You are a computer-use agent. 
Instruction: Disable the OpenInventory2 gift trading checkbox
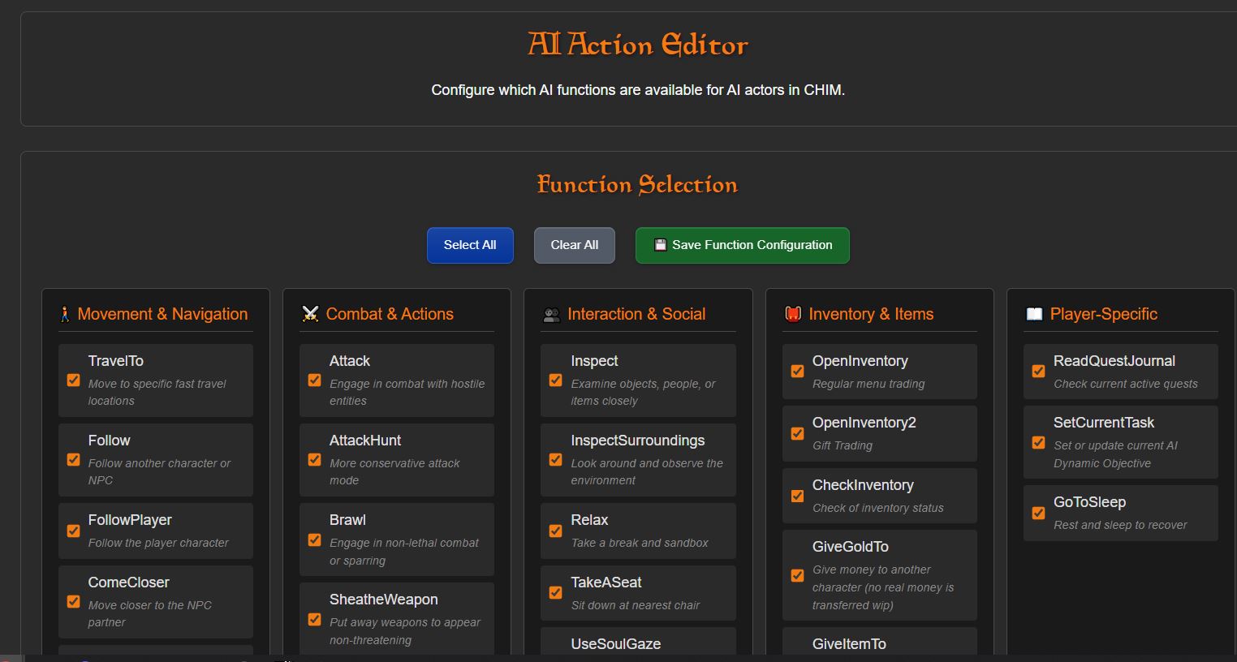pyautogui.click(x=797, y=433)
